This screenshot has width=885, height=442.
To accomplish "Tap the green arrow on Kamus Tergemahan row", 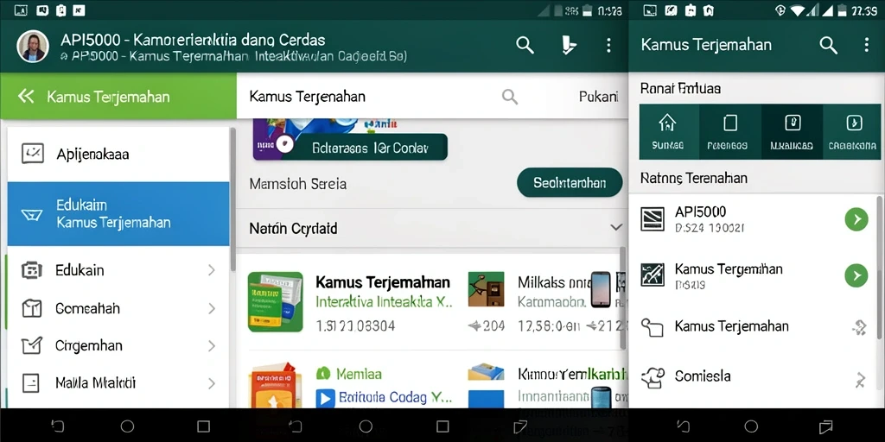I will (856, 275).
